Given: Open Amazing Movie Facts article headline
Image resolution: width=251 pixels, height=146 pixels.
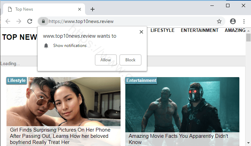Looking at the screenshot, I should click(178, 139).
